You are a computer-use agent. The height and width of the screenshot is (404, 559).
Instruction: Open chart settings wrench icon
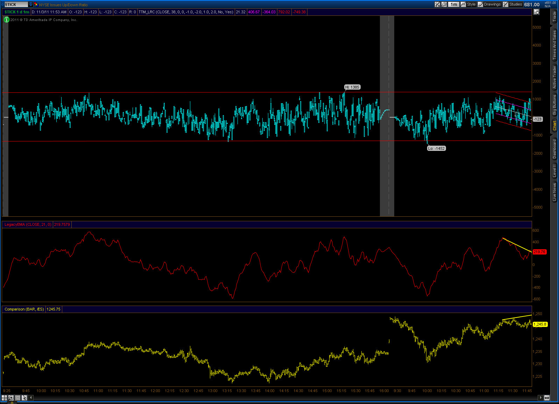(x=444, y=5)
